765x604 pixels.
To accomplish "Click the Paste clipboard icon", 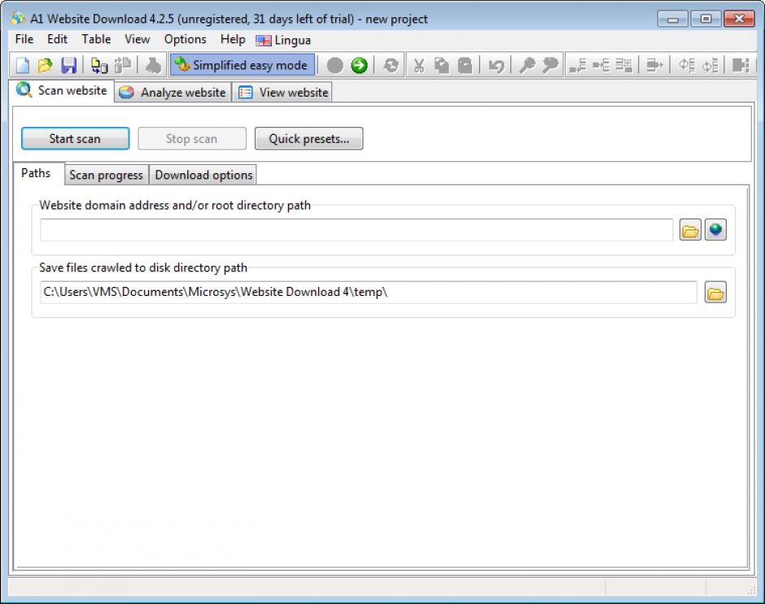I will 465,65.
